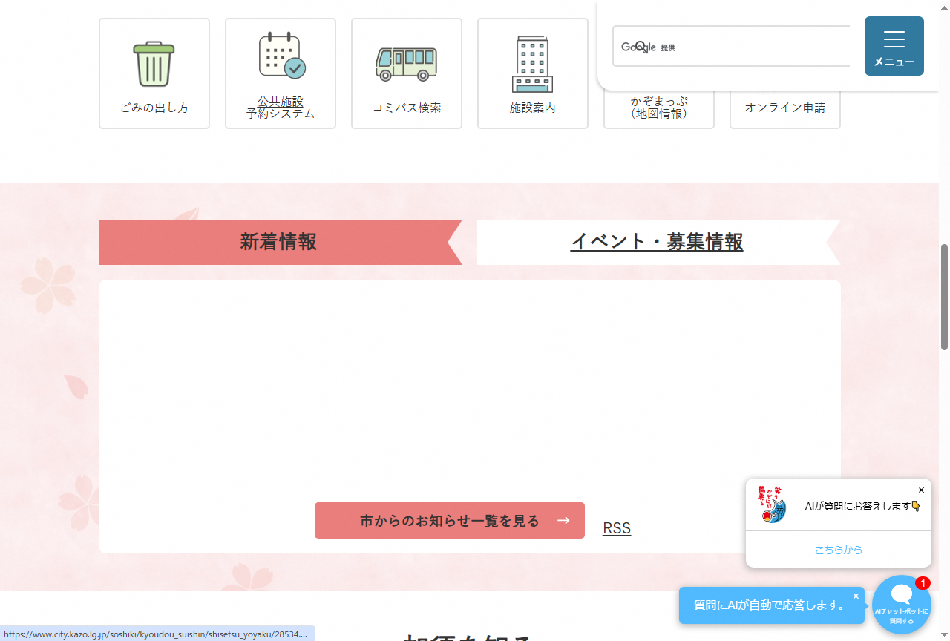Open the RSS feed link
This screenshot has height=641, width=950.
point(617,527)
